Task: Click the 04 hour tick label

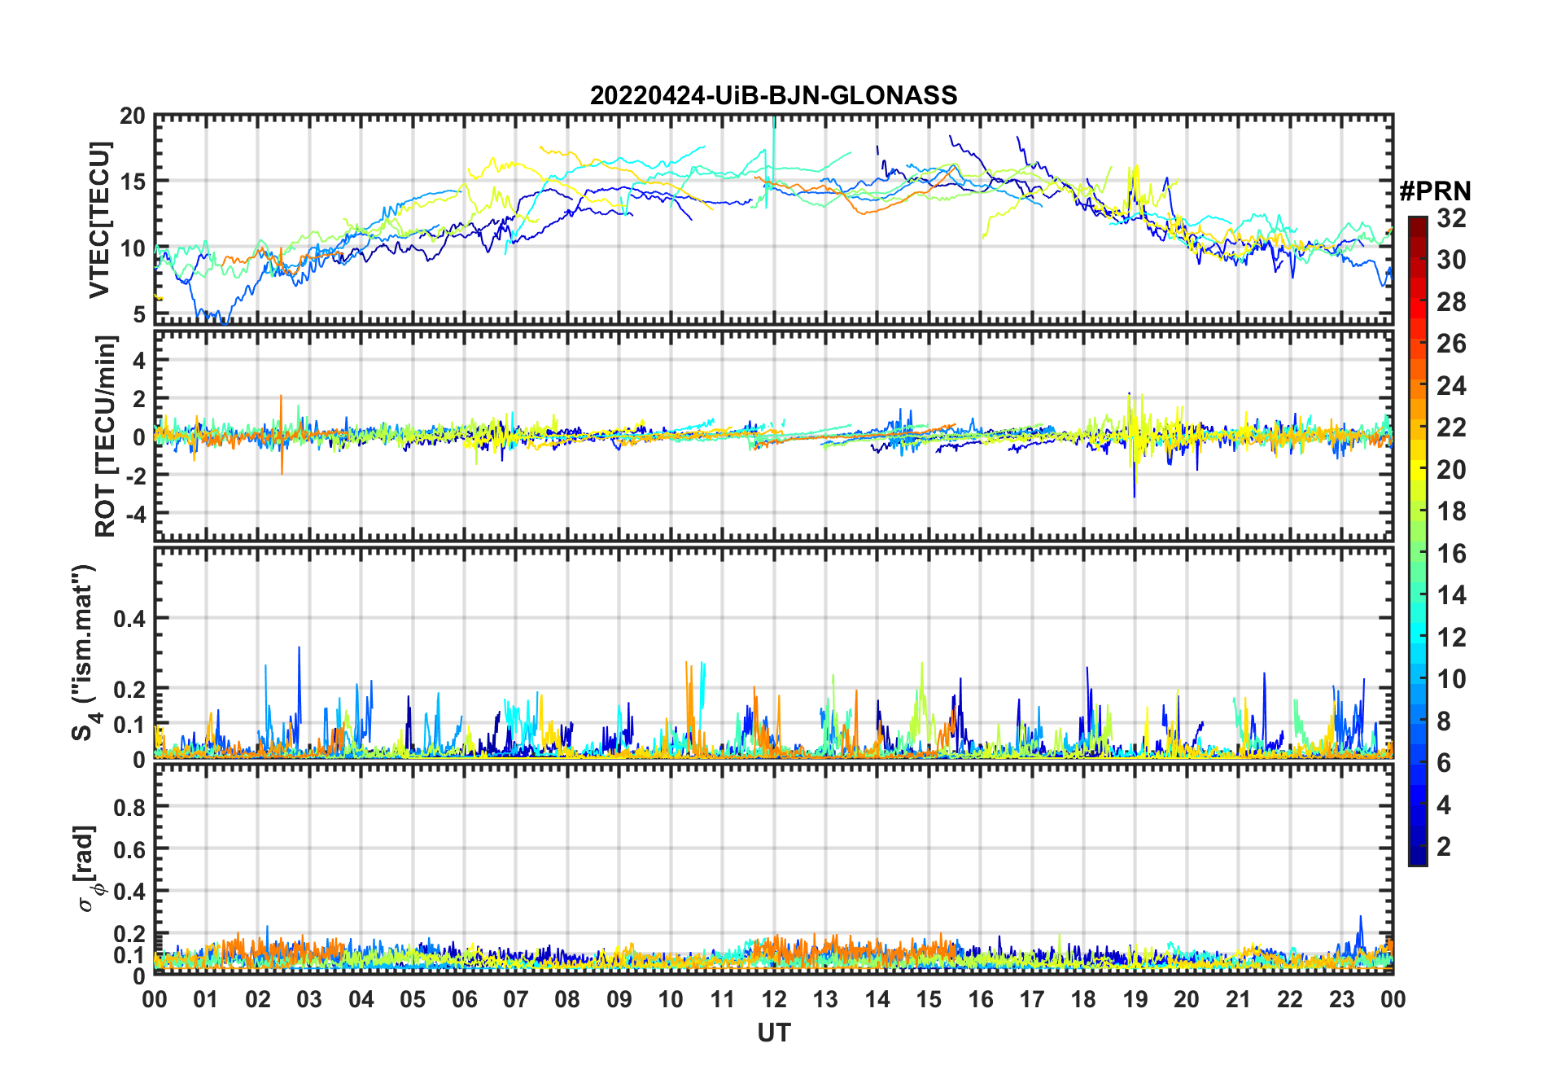Action: (x=361, y=999)
